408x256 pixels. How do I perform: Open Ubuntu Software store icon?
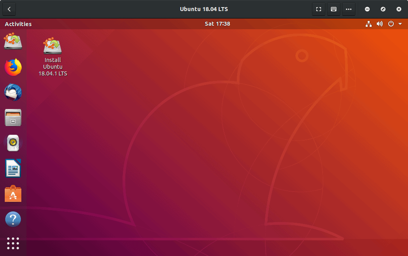(x=13, y=194)
